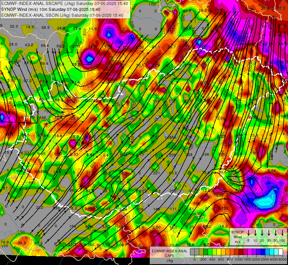288x265 pixels.
Task: Click the '222' CIN value on map
Action: pos(40,208)
